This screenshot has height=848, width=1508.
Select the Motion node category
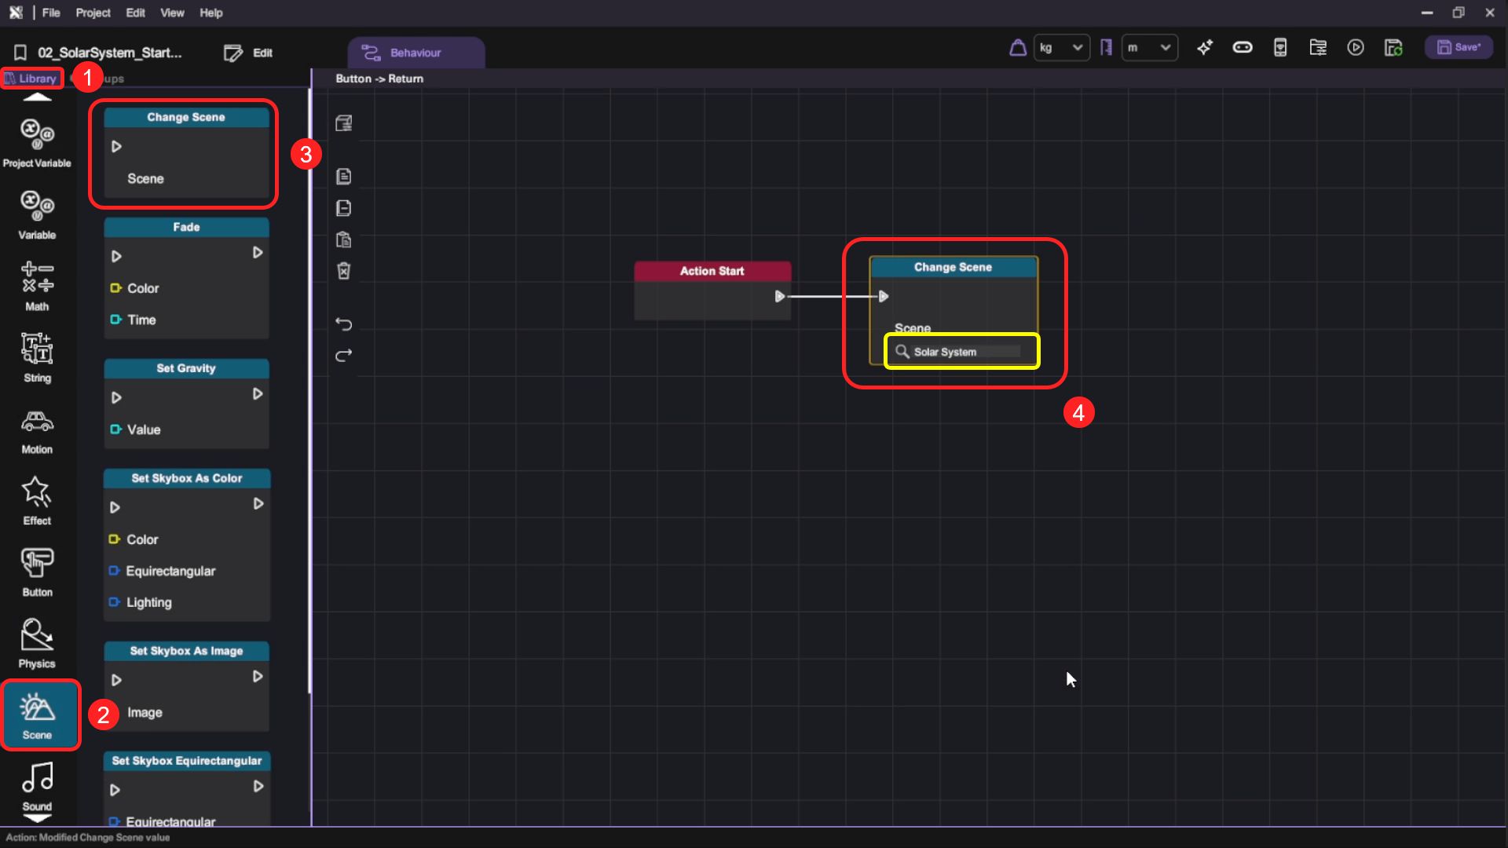(37, 430)
